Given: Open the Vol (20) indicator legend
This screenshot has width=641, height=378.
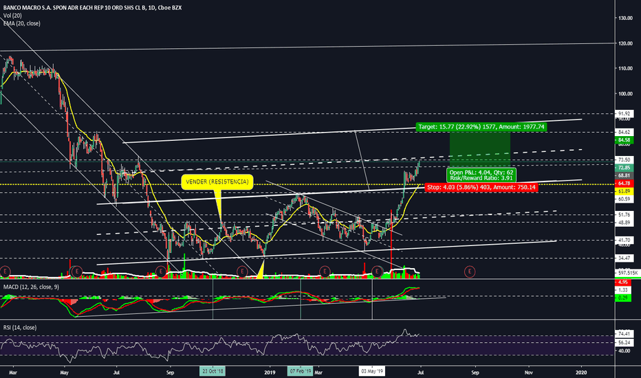Looking at the screenshot, I should click(x=12, y=16).
